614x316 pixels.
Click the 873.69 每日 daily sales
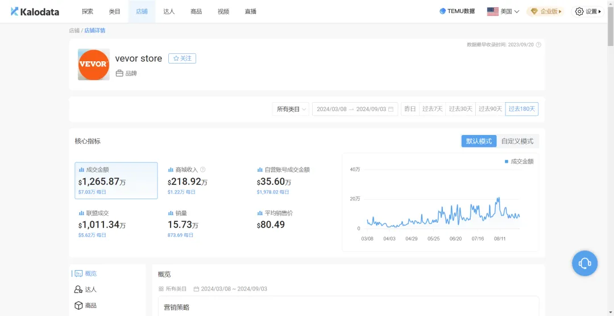tap(181, 235)
